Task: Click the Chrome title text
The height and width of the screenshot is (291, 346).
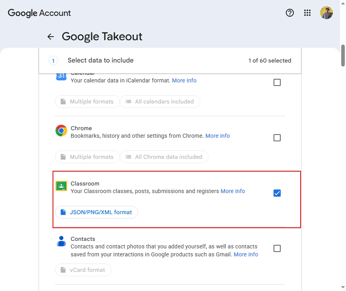Action: (x=81, y=128)
